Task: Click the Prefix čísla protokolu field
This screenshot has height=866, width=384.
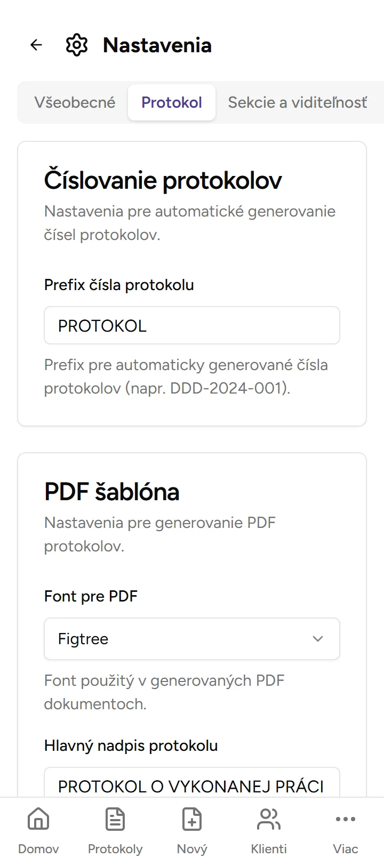Action: 191,325
